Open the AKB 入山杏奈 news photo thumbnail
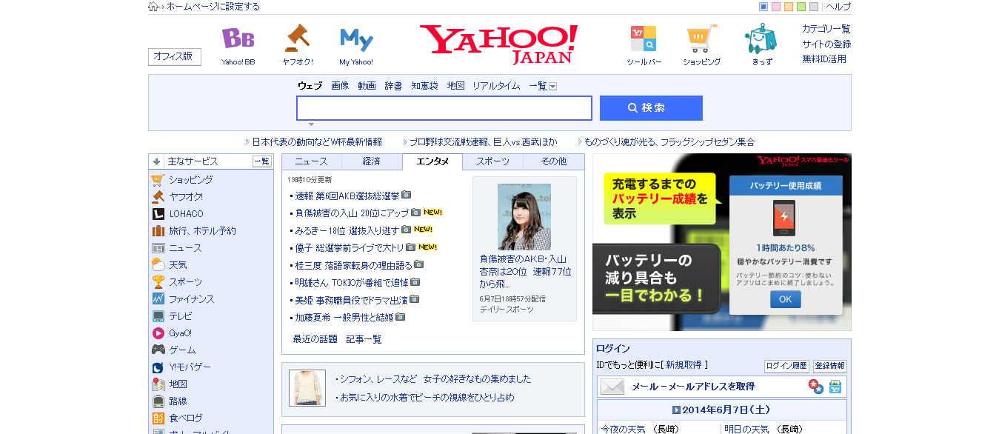This screenshot has width=999, height=434. (x=524, y=216)
